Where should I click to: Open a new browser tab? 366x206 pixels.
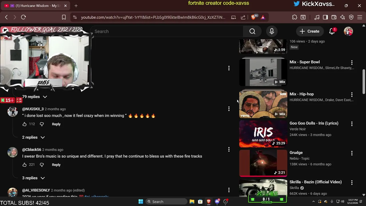point(76,6)
